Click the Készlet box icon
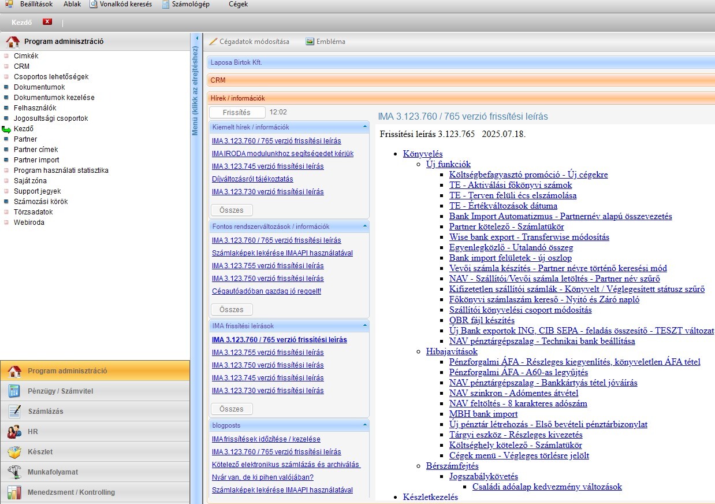This screenshot has width=715, height=504. [x=14, y=452]
